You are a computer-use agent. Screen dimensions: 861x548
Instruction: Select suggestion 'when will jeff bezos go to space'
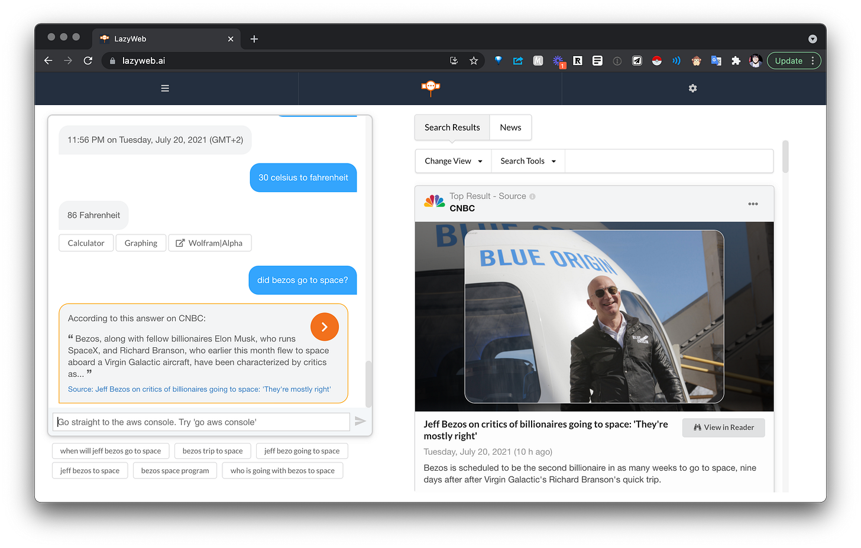pos(111,451)
